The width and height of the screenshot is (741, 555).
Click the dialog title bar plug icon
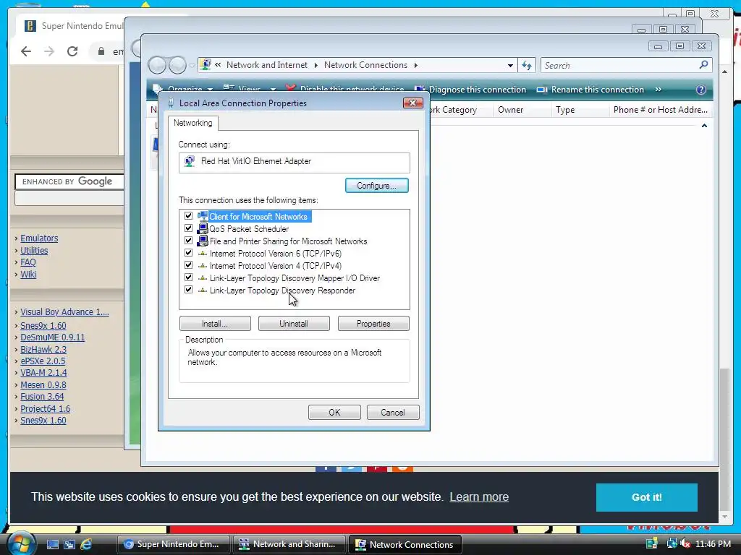[171, 103]
